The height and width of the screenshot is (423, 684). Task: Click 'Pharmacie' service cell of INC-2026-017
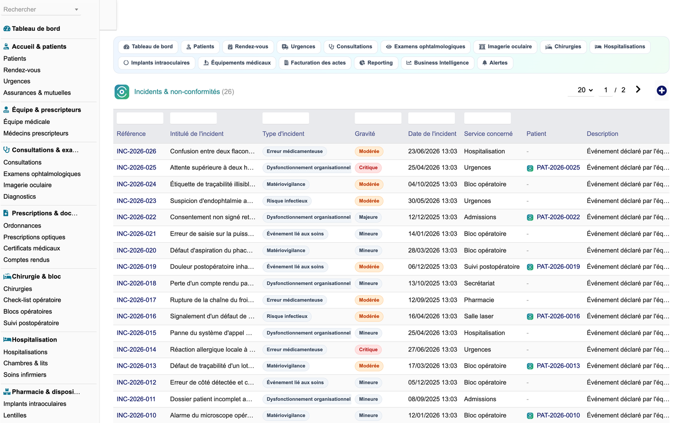click(x=479, y=300)
